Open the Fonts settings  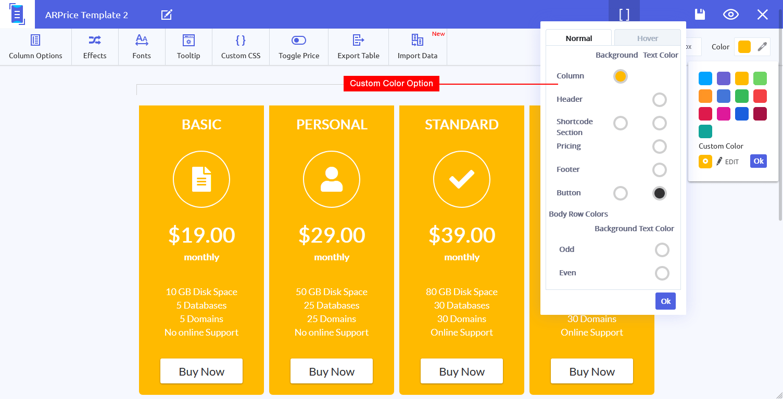pos(142,47)
